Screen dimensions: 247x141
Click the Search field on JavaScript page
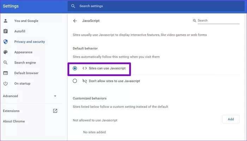[x=218, y=20]
